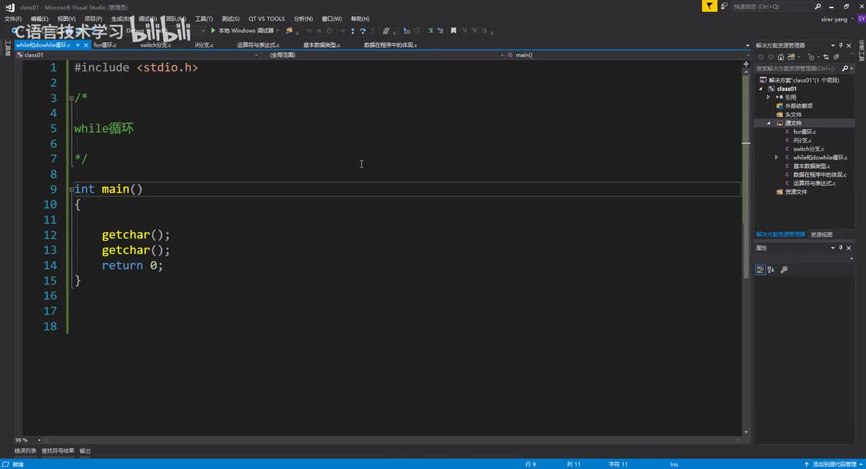Open the 工具(T) menu
Screen dimensions: 866x469
pyautogui.click(x=204, y=19)
